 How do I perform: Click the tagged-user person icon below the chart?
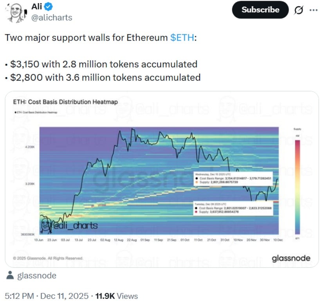pyautogui.click(x=9, y=276)
